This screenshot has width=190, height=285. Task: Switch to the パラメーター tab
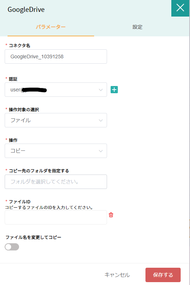[x=51, y=27]
